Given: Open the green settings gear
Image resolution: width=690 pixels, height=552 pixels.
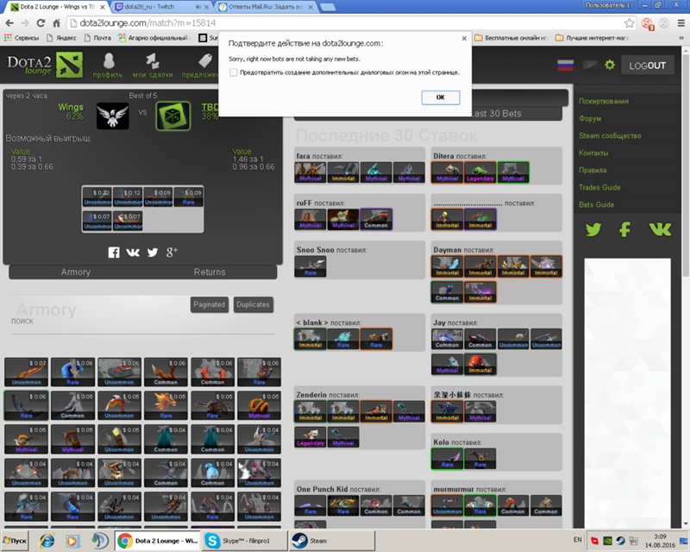Looking at the screenshot, I should pyautogui.click(x=610, y=66).
